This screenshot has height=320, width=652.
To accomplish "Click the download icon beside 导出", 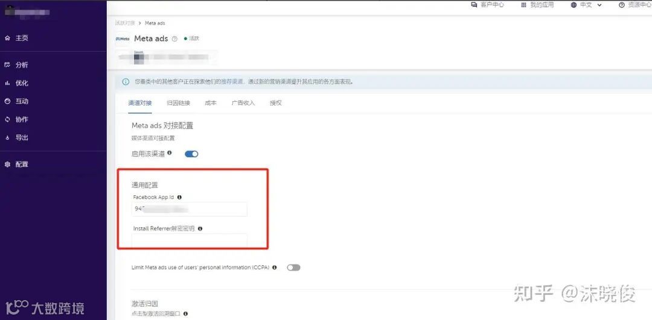I will point(7,138).
